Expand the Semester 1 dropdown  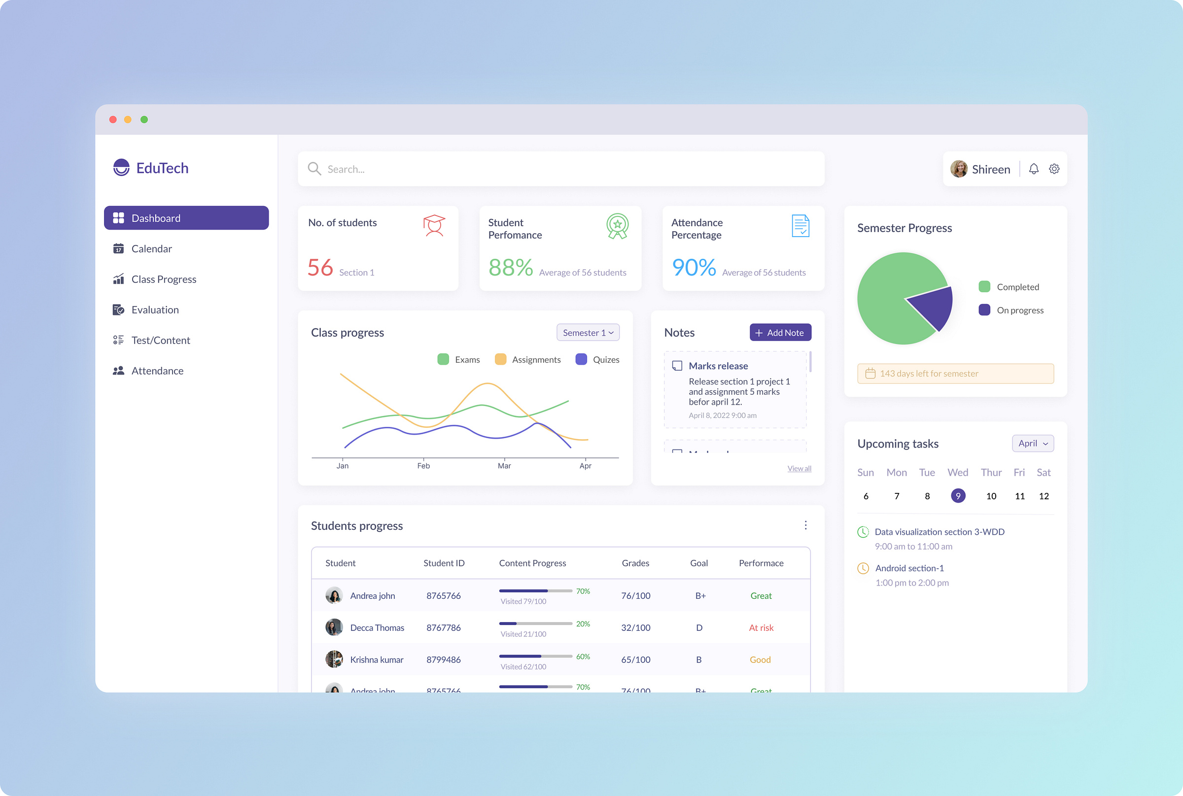click(587, 332)
